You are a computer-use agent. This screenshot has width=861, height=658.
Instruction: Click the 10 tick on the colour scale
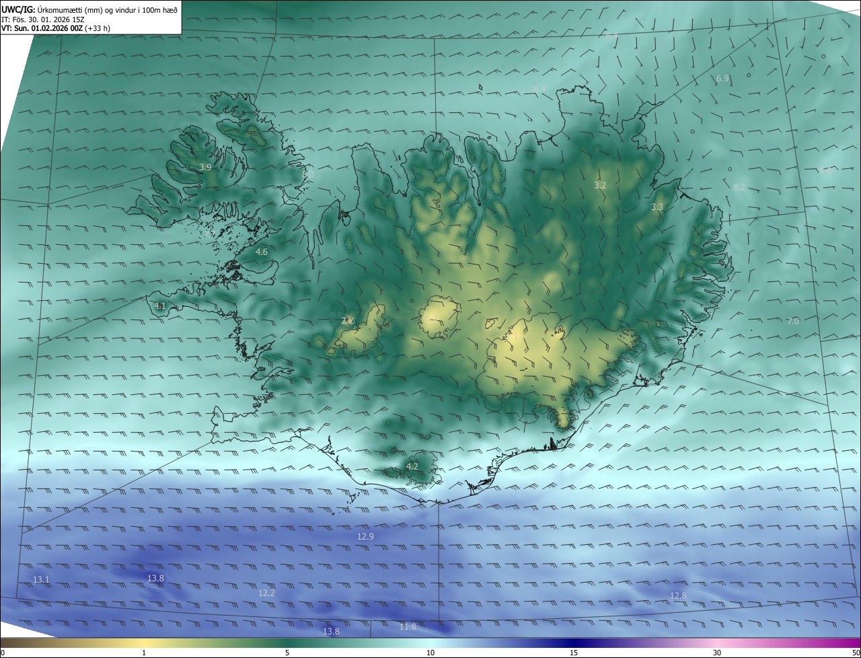tap(430, 653)
